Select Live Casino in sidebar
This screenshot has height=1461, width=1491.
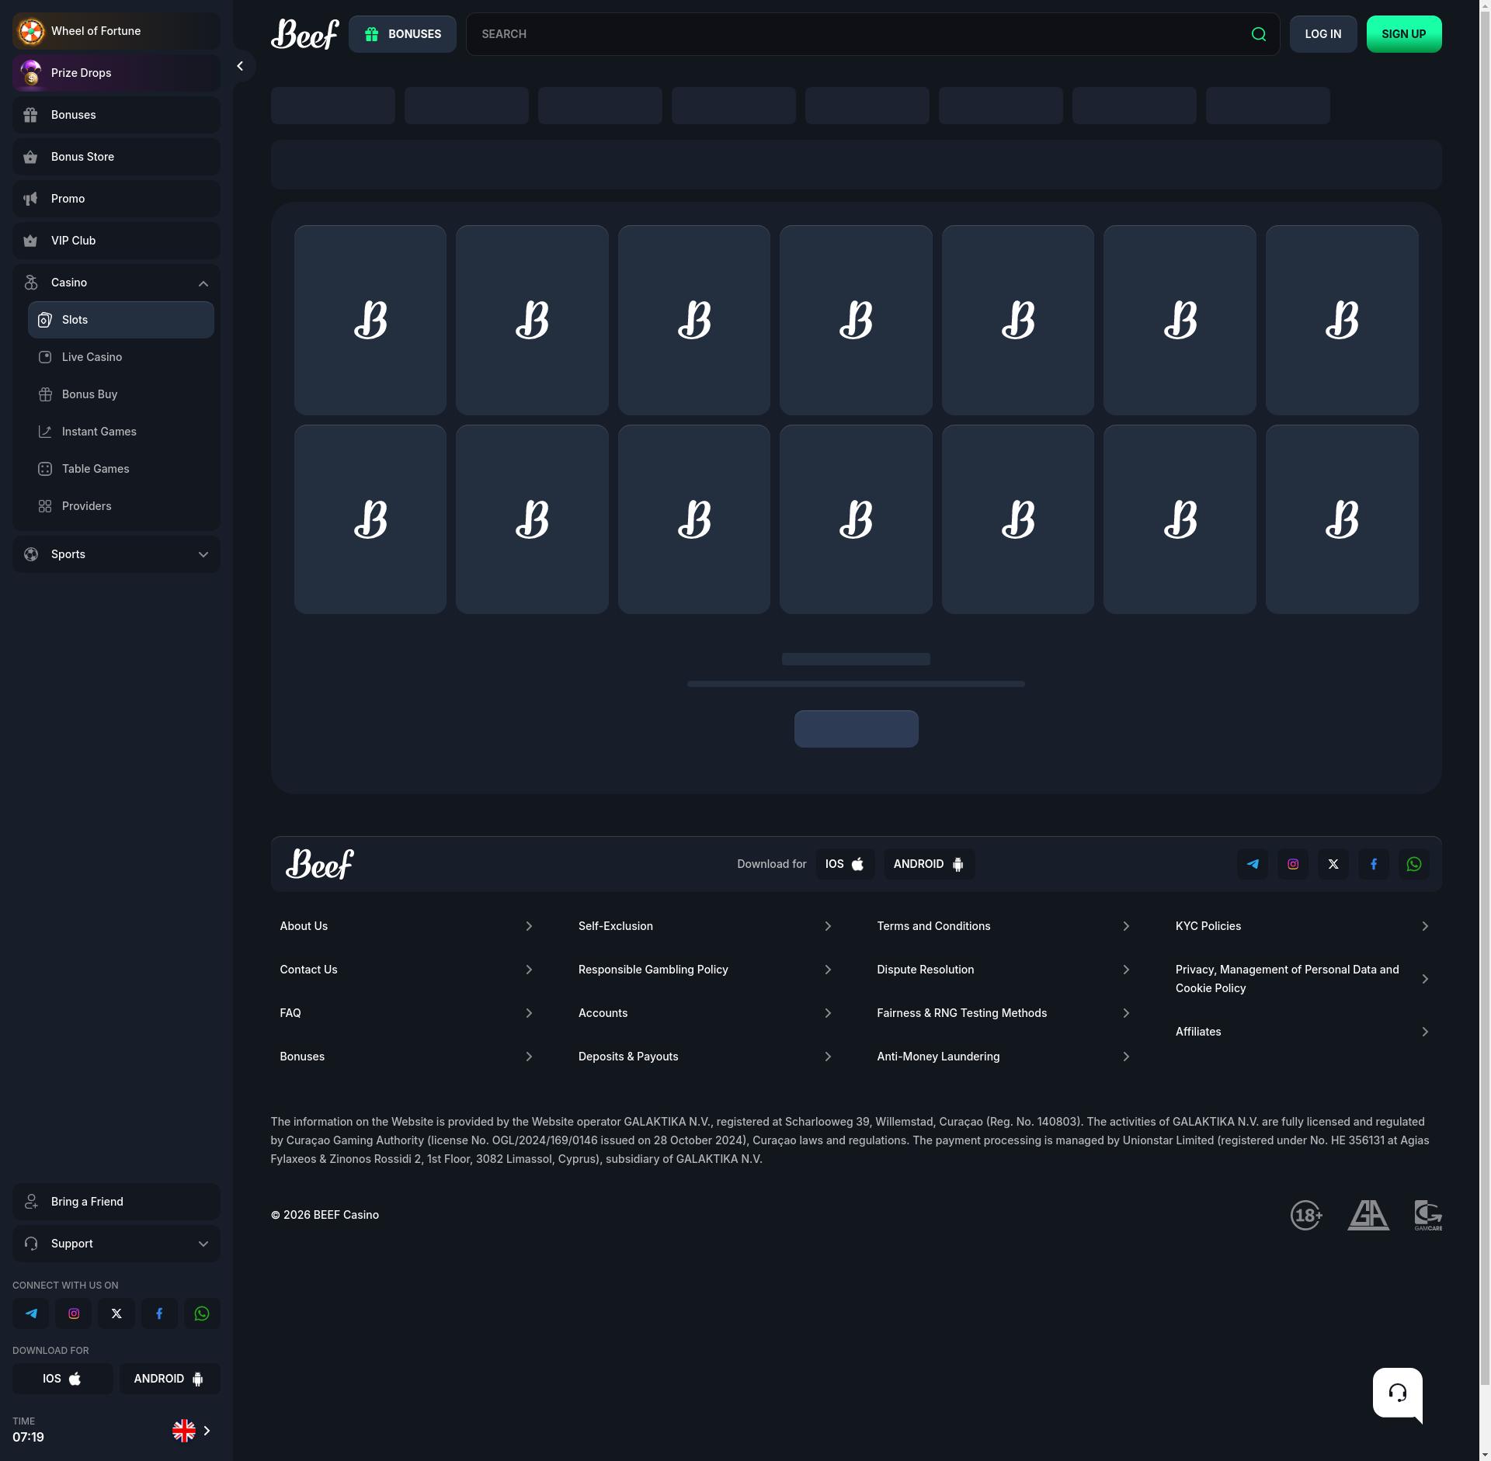click(92, 357)
